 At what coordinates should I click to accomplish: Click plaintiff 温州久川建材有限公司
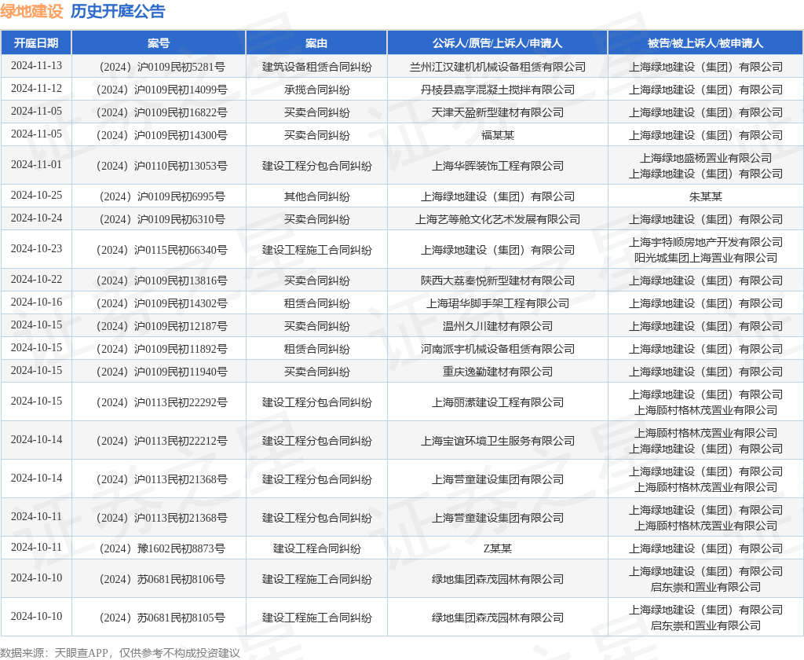(x=497, y=326)
